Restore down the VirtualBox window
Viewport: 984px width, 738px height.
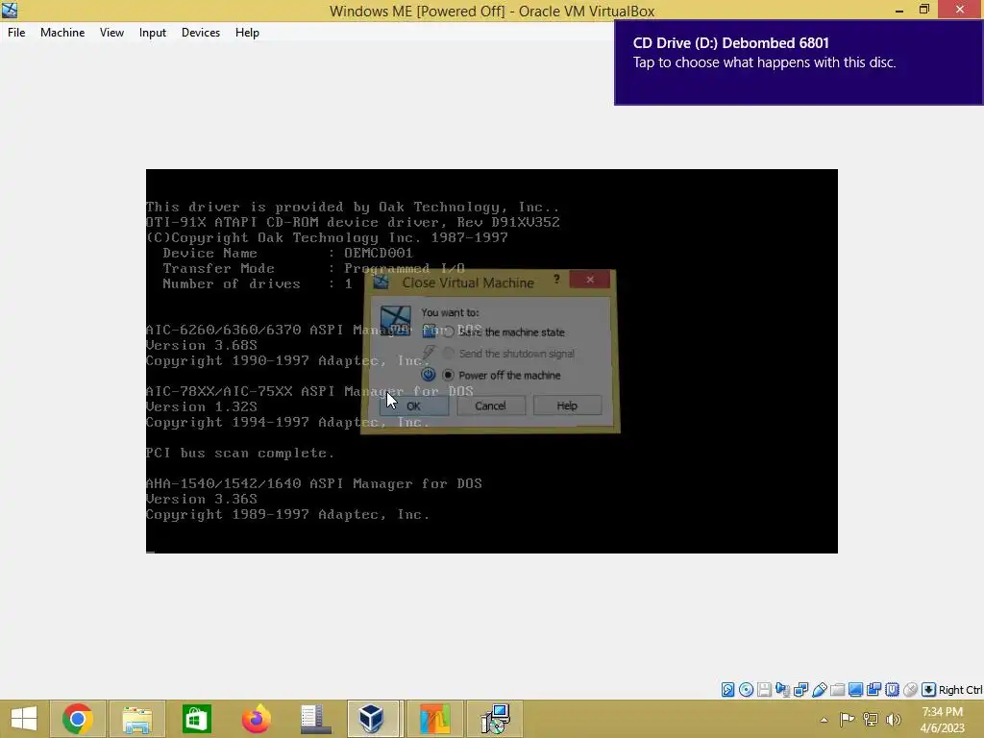[x=924, y=10]
